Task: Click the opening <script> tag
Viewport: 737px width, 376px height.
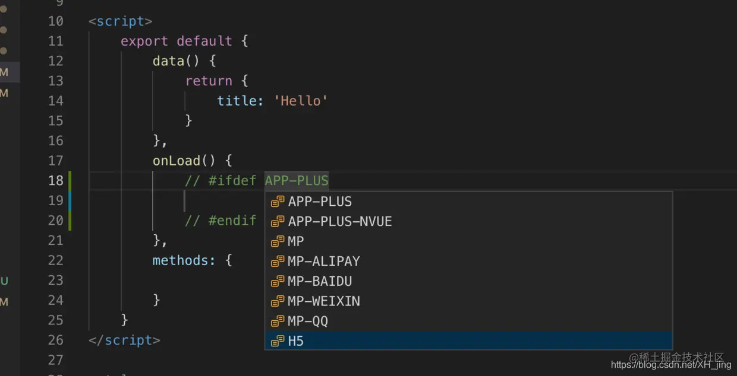Action: tap(121, 21)
